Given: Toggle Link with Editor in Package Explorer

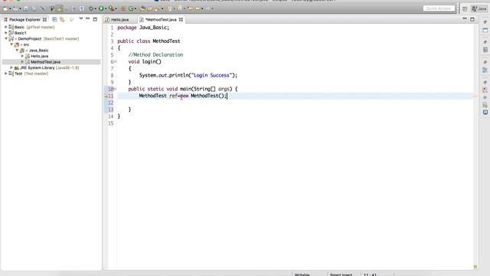Looking at the screenshot, I should coord(62,19).
